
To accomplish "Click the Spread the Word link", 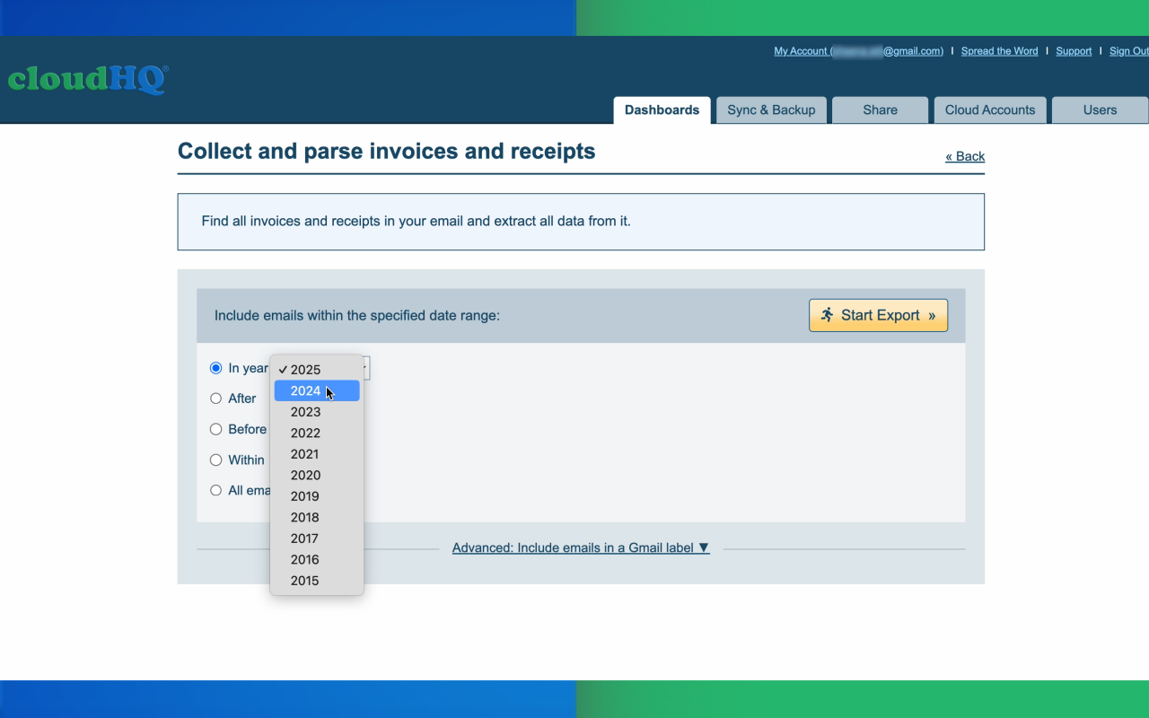I will [999, 51].
